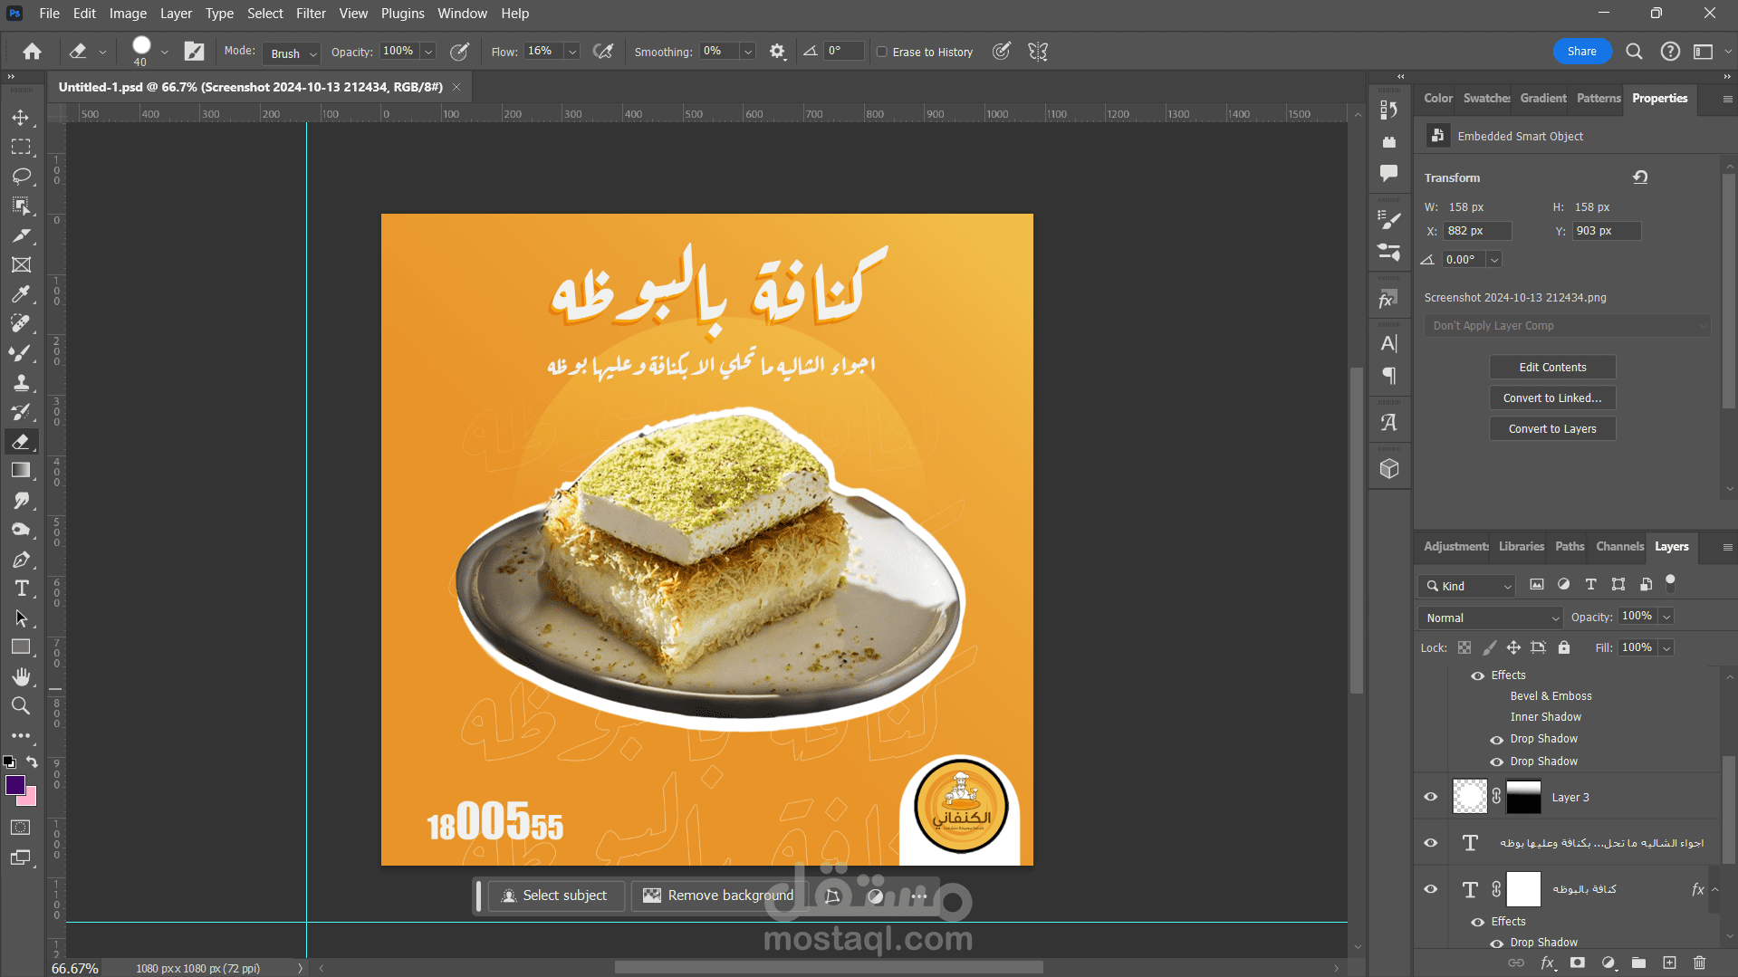Screen dimensions: 1738x977
Task: Open the Layers panel Opacity dropdown
Action: pyautogui.click(x=1666, y=617)
